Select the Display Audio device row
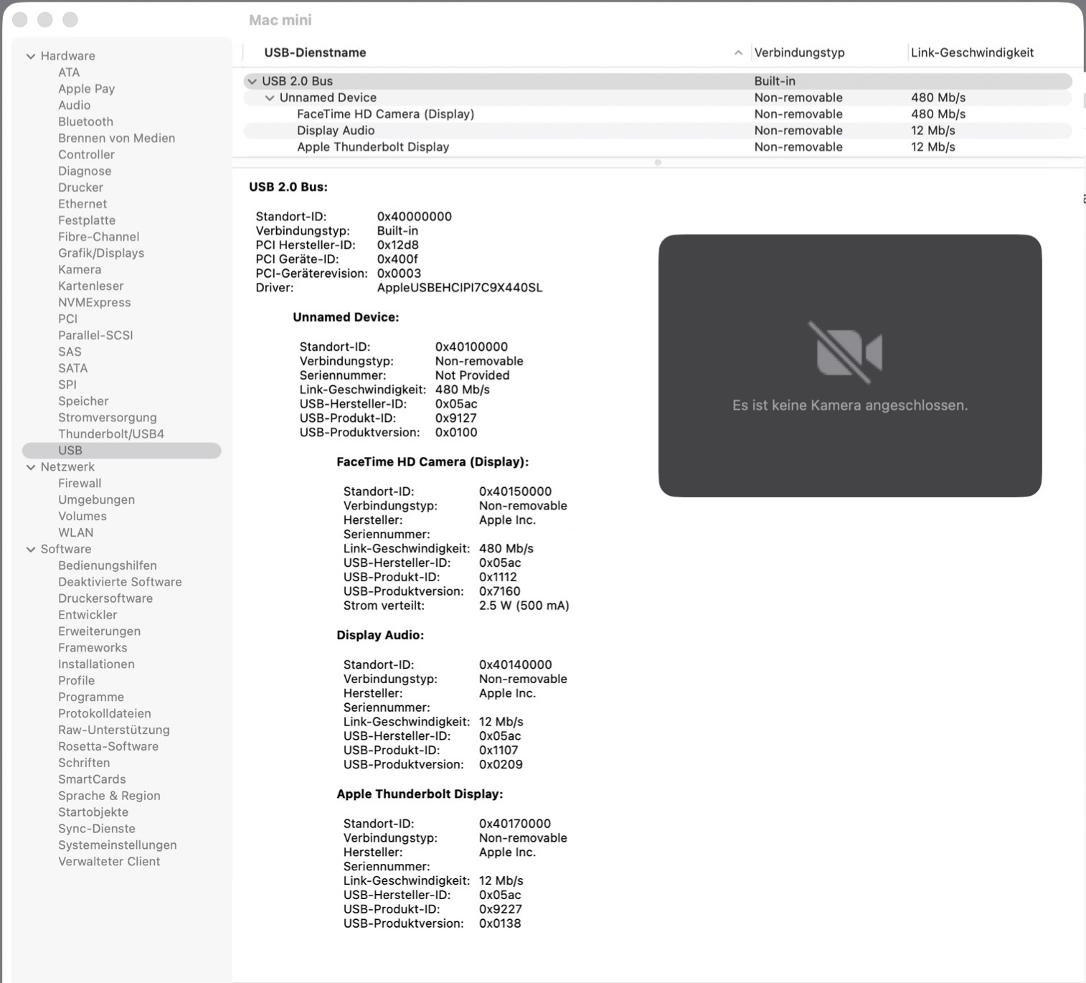 pos(336,131)
